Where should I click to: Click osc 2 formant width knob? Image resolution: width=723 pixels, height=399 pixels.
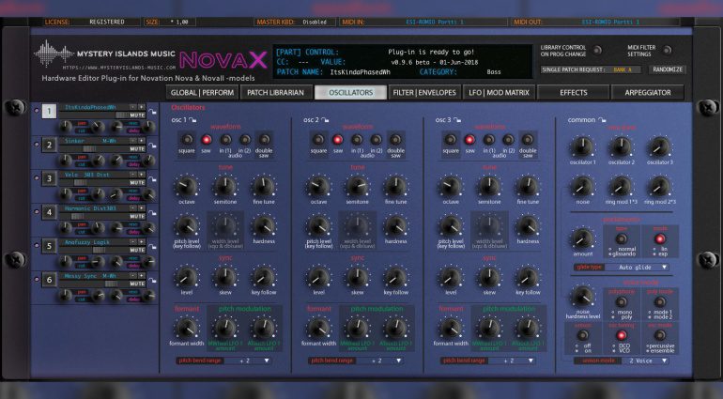(x=319, y=329)
